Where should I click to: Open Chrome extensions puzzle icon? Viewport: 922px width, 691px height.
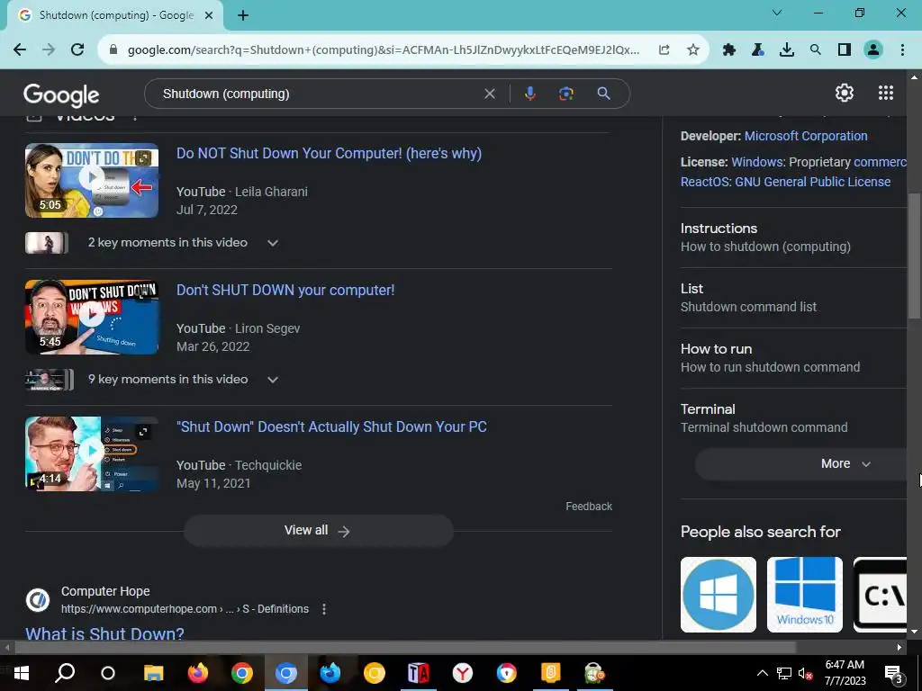[x=729, y=50]
